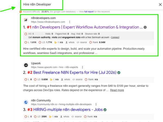The image size is (163, 122).
Task: Click the community.n8n.io breadcrumb URL
Action: (x=61, y=104)
